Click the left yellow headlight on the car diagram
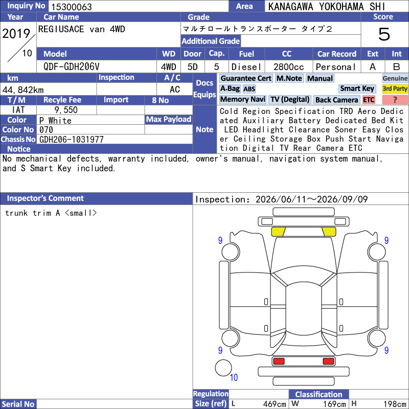The image size is (409, 409). (x=278, y=232)
